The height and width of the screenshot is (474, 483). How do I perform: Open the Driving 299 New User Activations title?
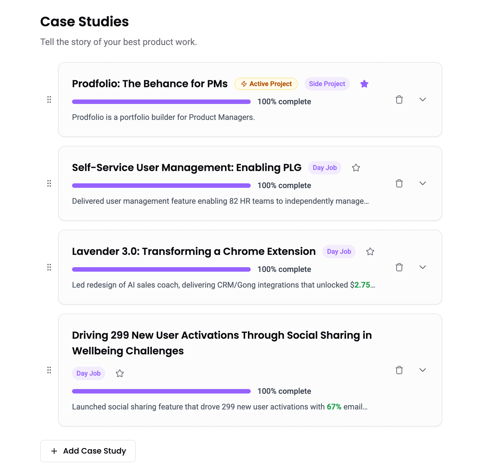click(222, 343)
